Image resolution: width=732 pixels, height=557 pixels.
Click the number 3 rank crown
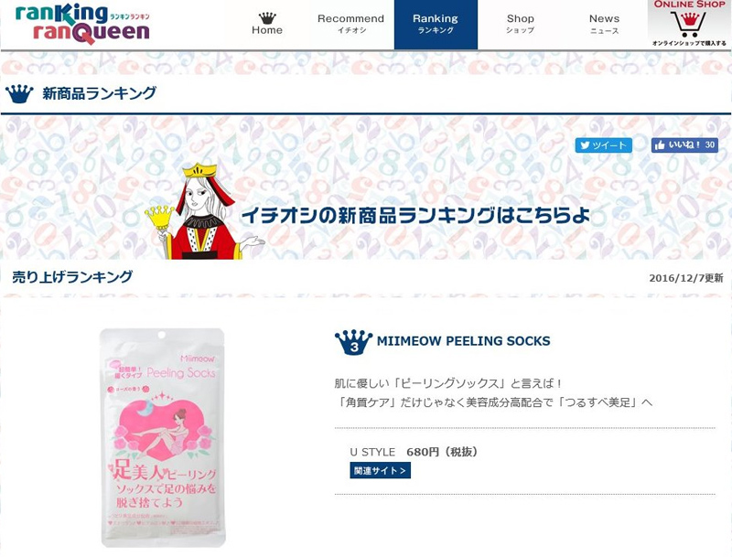pos(354,342)
